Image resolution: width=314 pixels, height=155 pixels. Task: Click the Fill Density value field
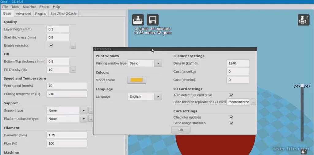click(x=58, y=70)
